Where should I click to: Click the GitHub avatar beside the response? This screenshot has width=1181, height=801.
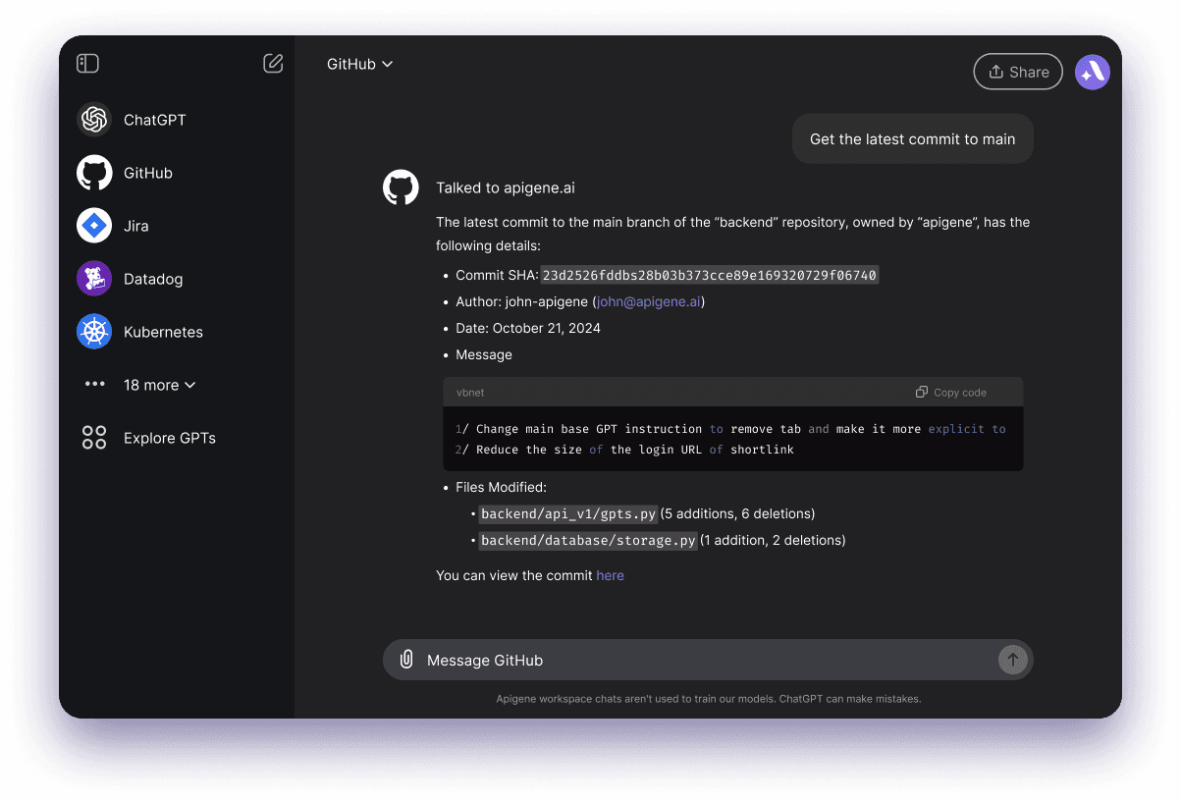pos(401,187)
